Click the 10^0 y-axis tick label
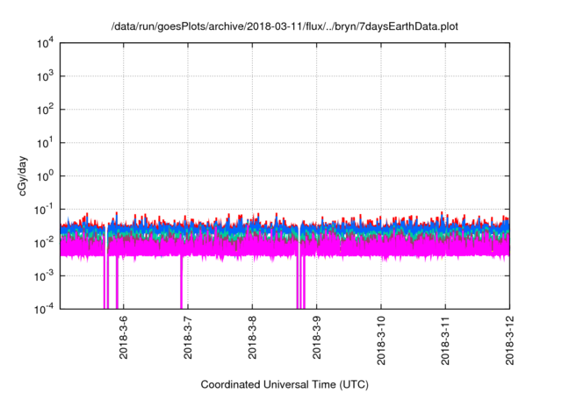 tap(45, 176)
